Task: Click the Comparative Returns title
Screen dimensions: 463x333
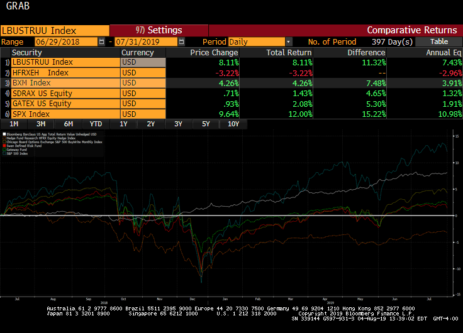Action: click(x=411, y=30)
